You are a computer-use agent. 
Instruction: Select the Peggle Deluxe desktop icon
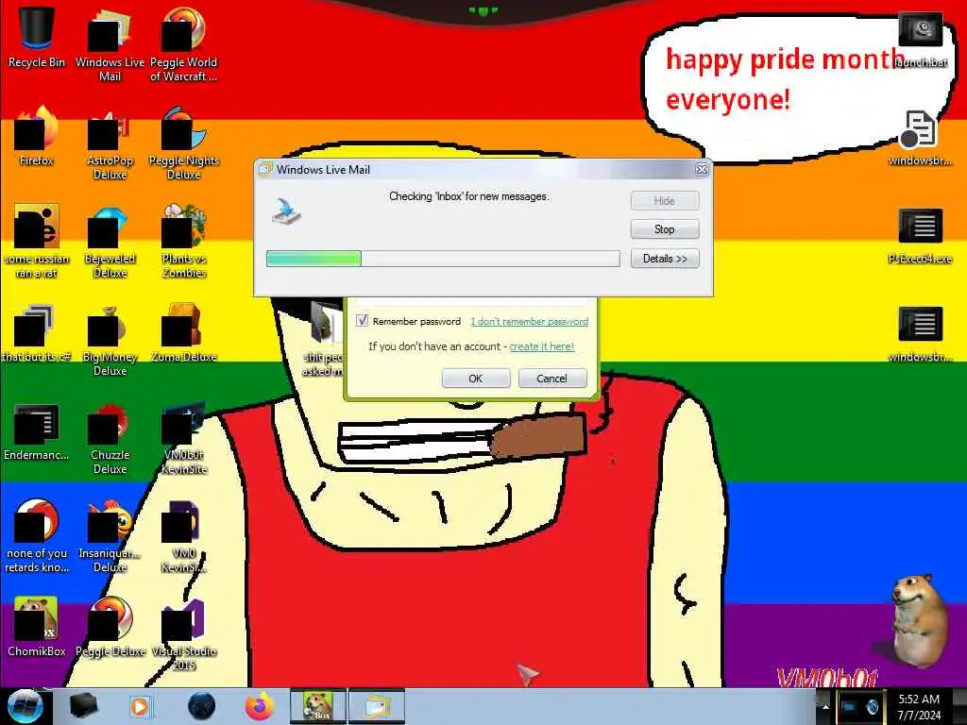click(x=110, y=628)
